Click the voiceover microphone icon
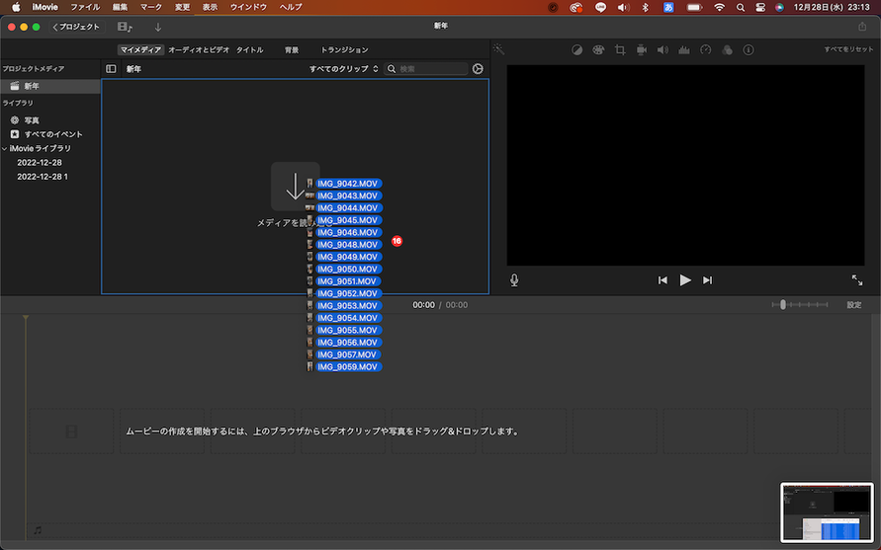The image size is (881, 550). point(514,280)
